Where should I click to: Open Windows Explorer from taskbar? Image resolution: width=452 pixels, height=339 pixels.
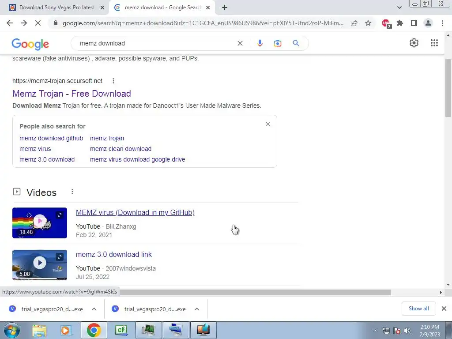pos(39,331)
